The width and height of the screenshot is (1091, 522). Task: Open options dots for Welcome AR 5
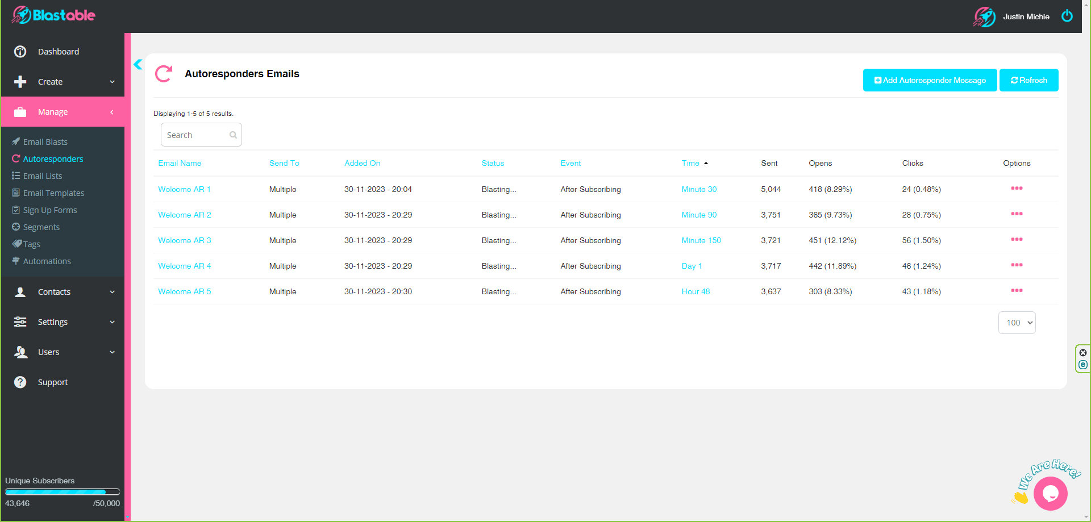[x=1017, y=291]
